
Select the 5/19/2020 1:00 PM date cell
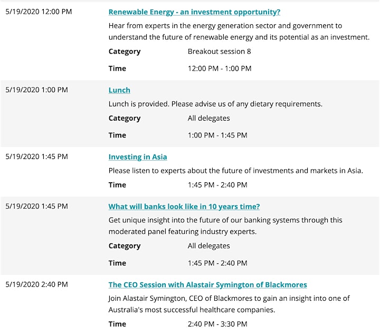[x=37, y=90]
